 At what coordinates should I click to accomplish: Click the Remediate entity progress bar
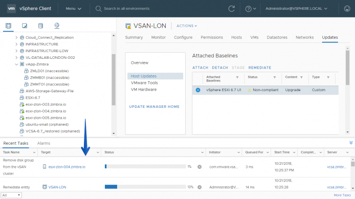[145, 187]
